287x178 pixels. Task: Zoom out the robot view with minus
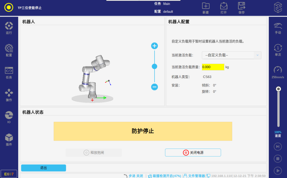point(155,87)
